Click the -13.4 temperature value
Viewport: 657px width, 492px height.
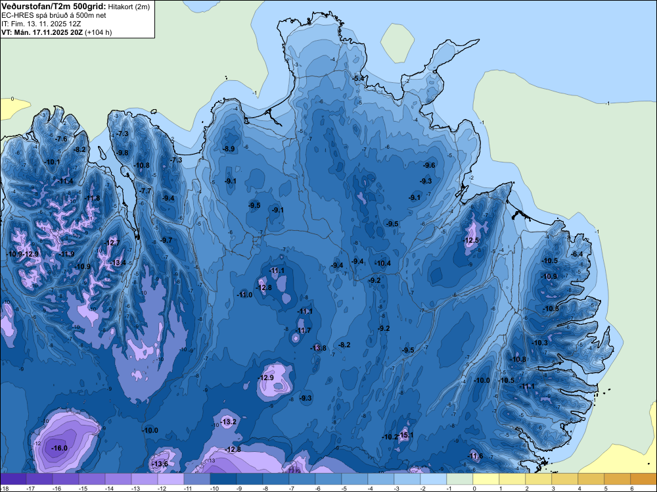[x=118, y=263]
